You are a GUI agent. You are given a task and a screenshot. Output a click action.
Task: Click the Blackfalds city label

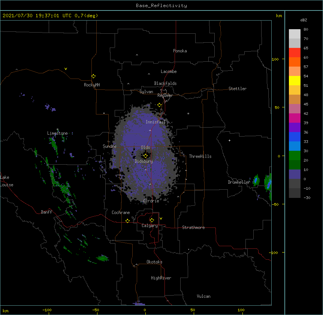tap(165, 83)
